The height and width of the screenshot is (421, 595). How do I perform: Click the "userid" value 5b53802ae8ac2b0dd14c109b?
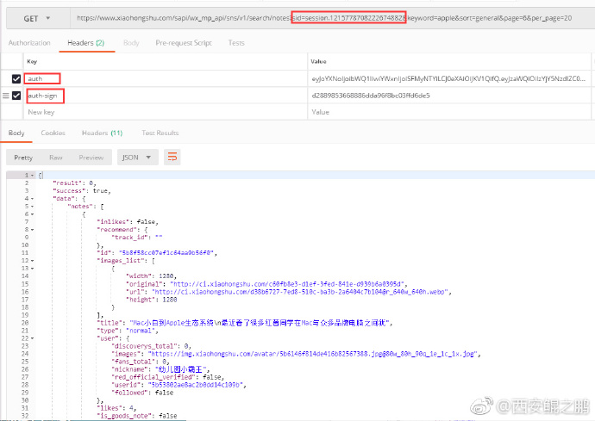[x=196, y=385]
